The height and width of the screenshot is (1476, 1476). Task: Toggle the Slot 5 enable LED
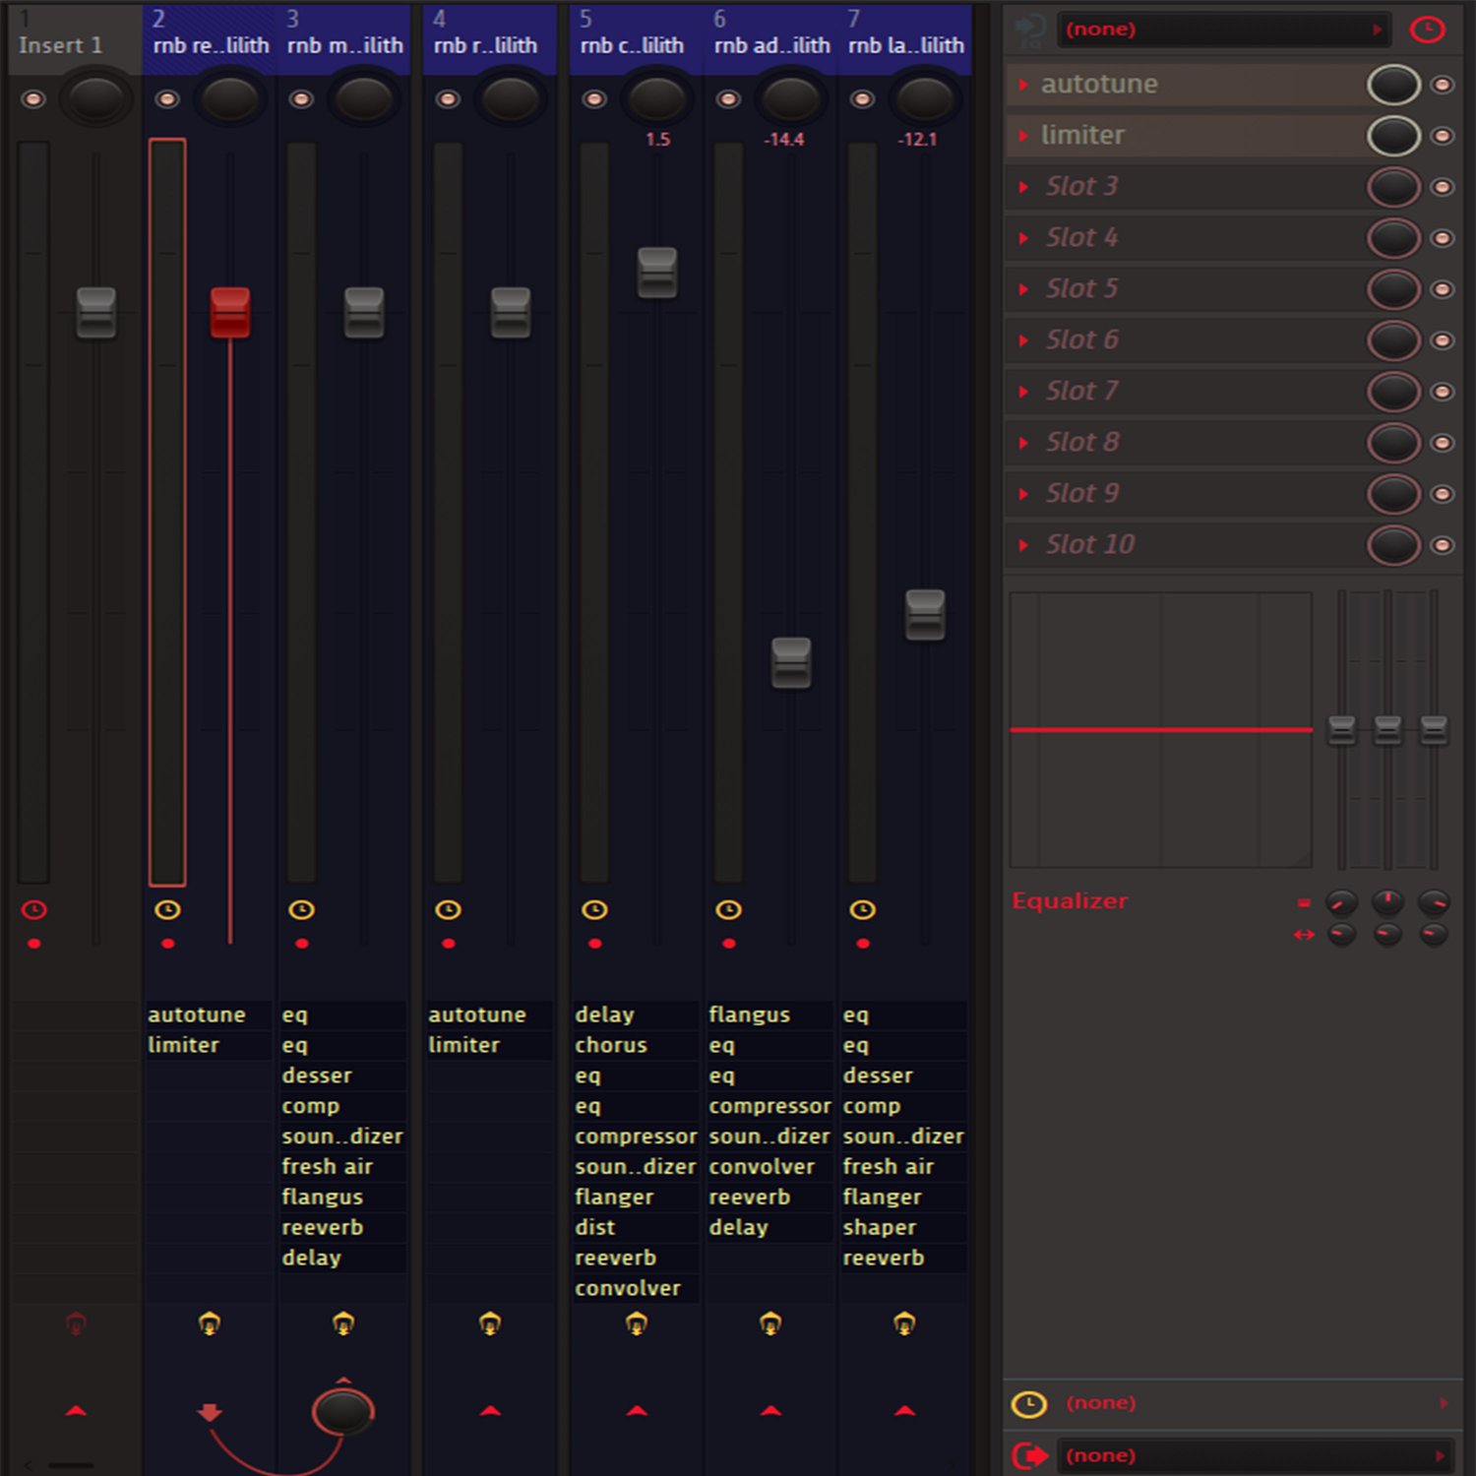(1443, 289)
